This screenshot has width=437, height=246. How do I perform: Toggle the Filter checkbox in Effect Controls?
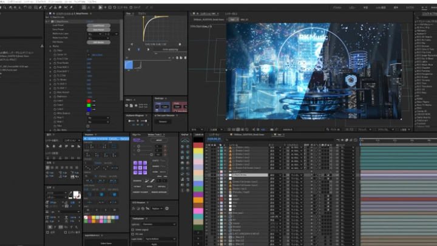88,126
